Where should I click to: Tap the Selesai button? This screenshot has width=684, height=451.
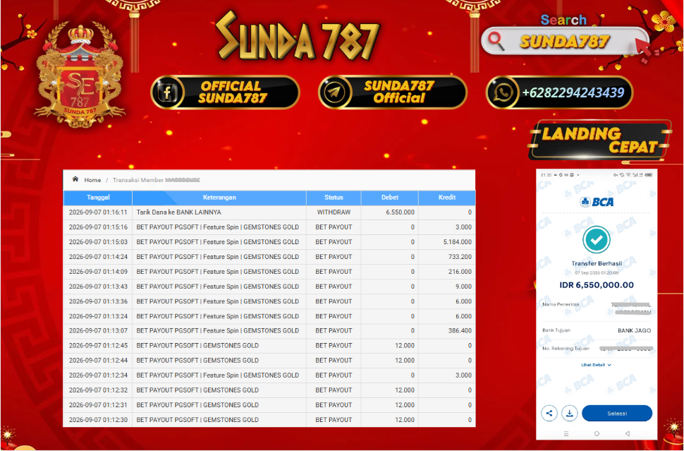click(617, 413)
